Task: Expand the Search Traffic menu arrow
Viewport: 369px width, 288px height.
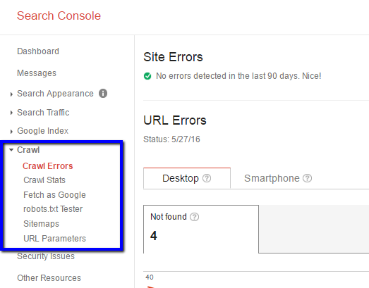Action: tap(11, 113)
